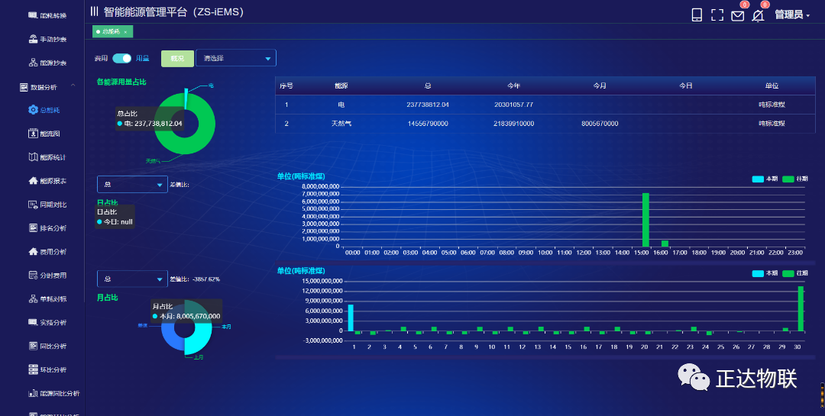The width and height of the screenshot is (825, 416).
Task: Open the 环比分析 sidebar menu item
Action: coord(48,369)
